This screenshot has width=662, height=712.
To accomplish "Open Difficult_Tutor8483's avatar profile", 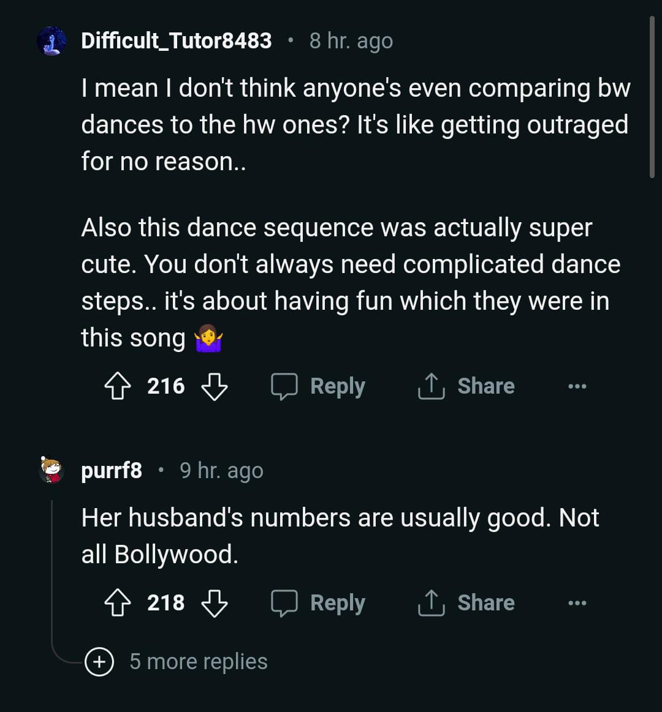I will coord(51,42).
